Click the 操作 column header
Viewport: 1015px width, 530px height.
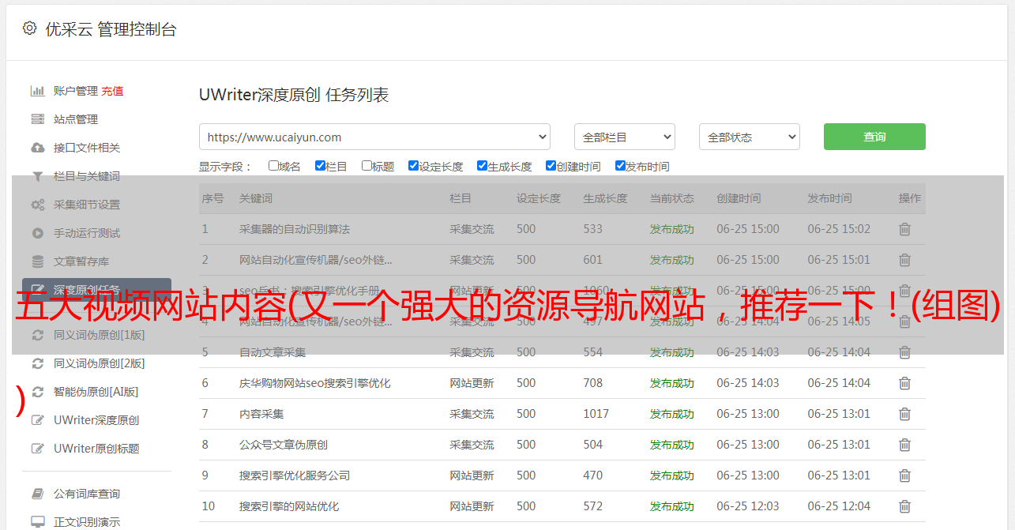[x=910, y=198]
